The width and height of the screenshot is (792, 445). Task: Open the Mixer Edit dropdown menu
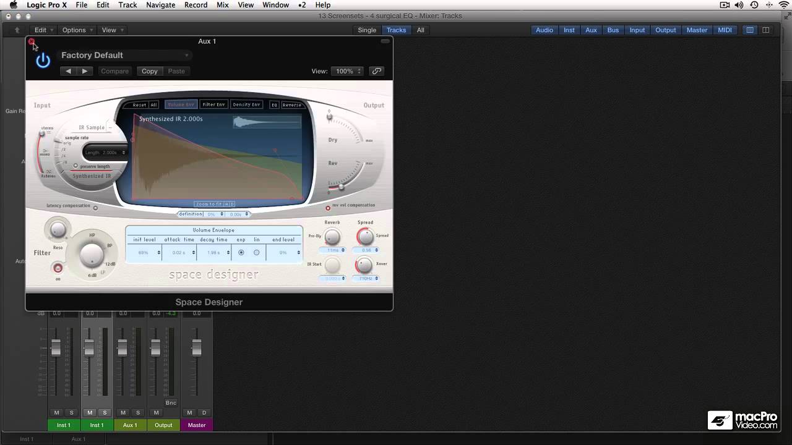pos(43,30)
